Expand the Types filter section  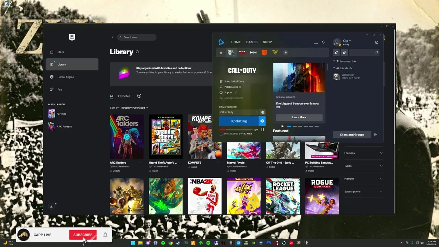pos(364,166)
